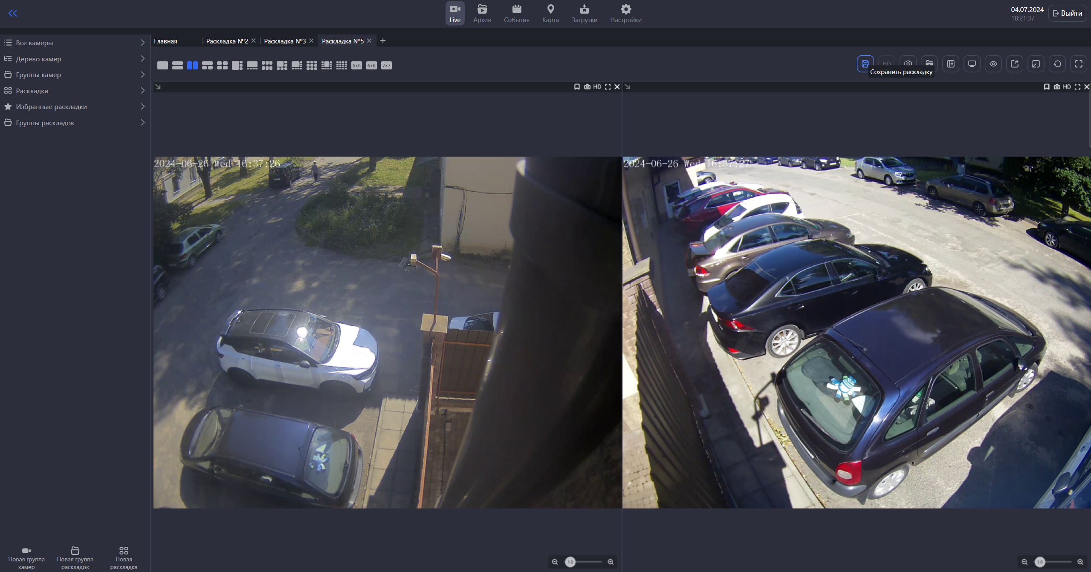Image resolution: width=1091 pixels, height=572 pixels.
Task: Open the Карта view
Action: pos(550,13)
